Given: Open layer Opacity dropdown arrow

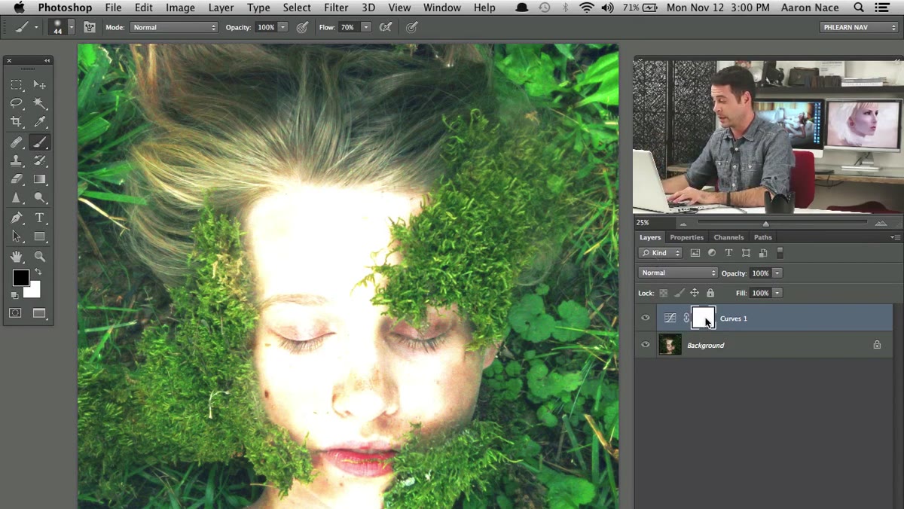Looking at the screenshot, I should [x=777, y=273].
